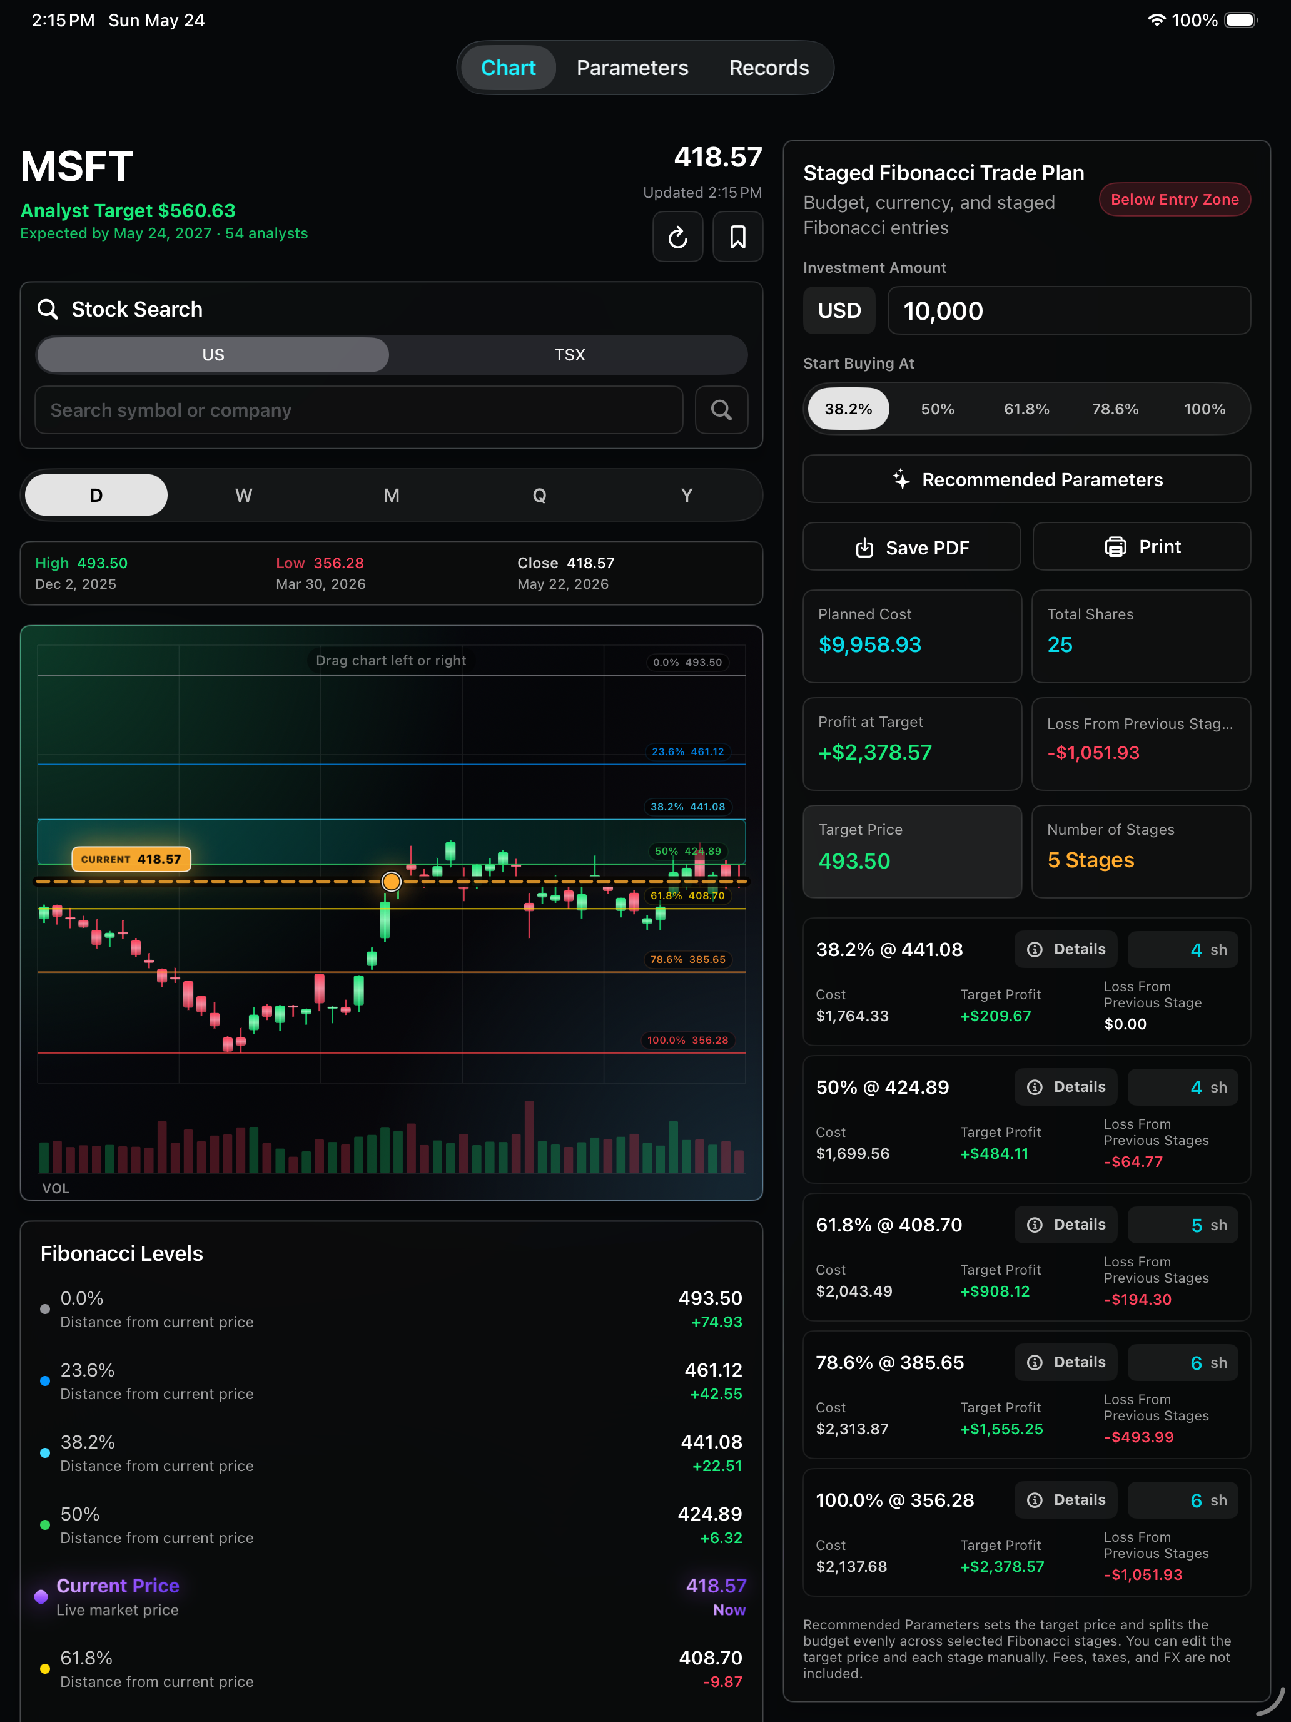Tap the printer icon
The width and height of the screenshot is (1291, 1722).
tap(1115, 548)
